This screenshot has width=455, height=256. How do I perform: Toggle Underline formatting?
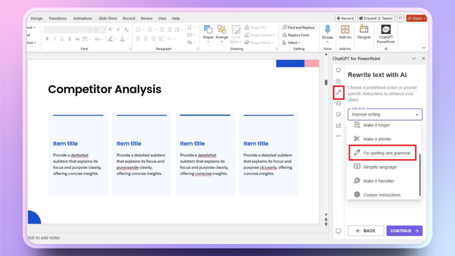click(62, 39)
